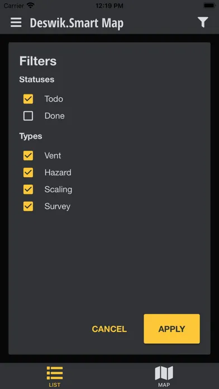Cancel the filter changes
This screenshot has height=389, width=219.
coord(109,329)
